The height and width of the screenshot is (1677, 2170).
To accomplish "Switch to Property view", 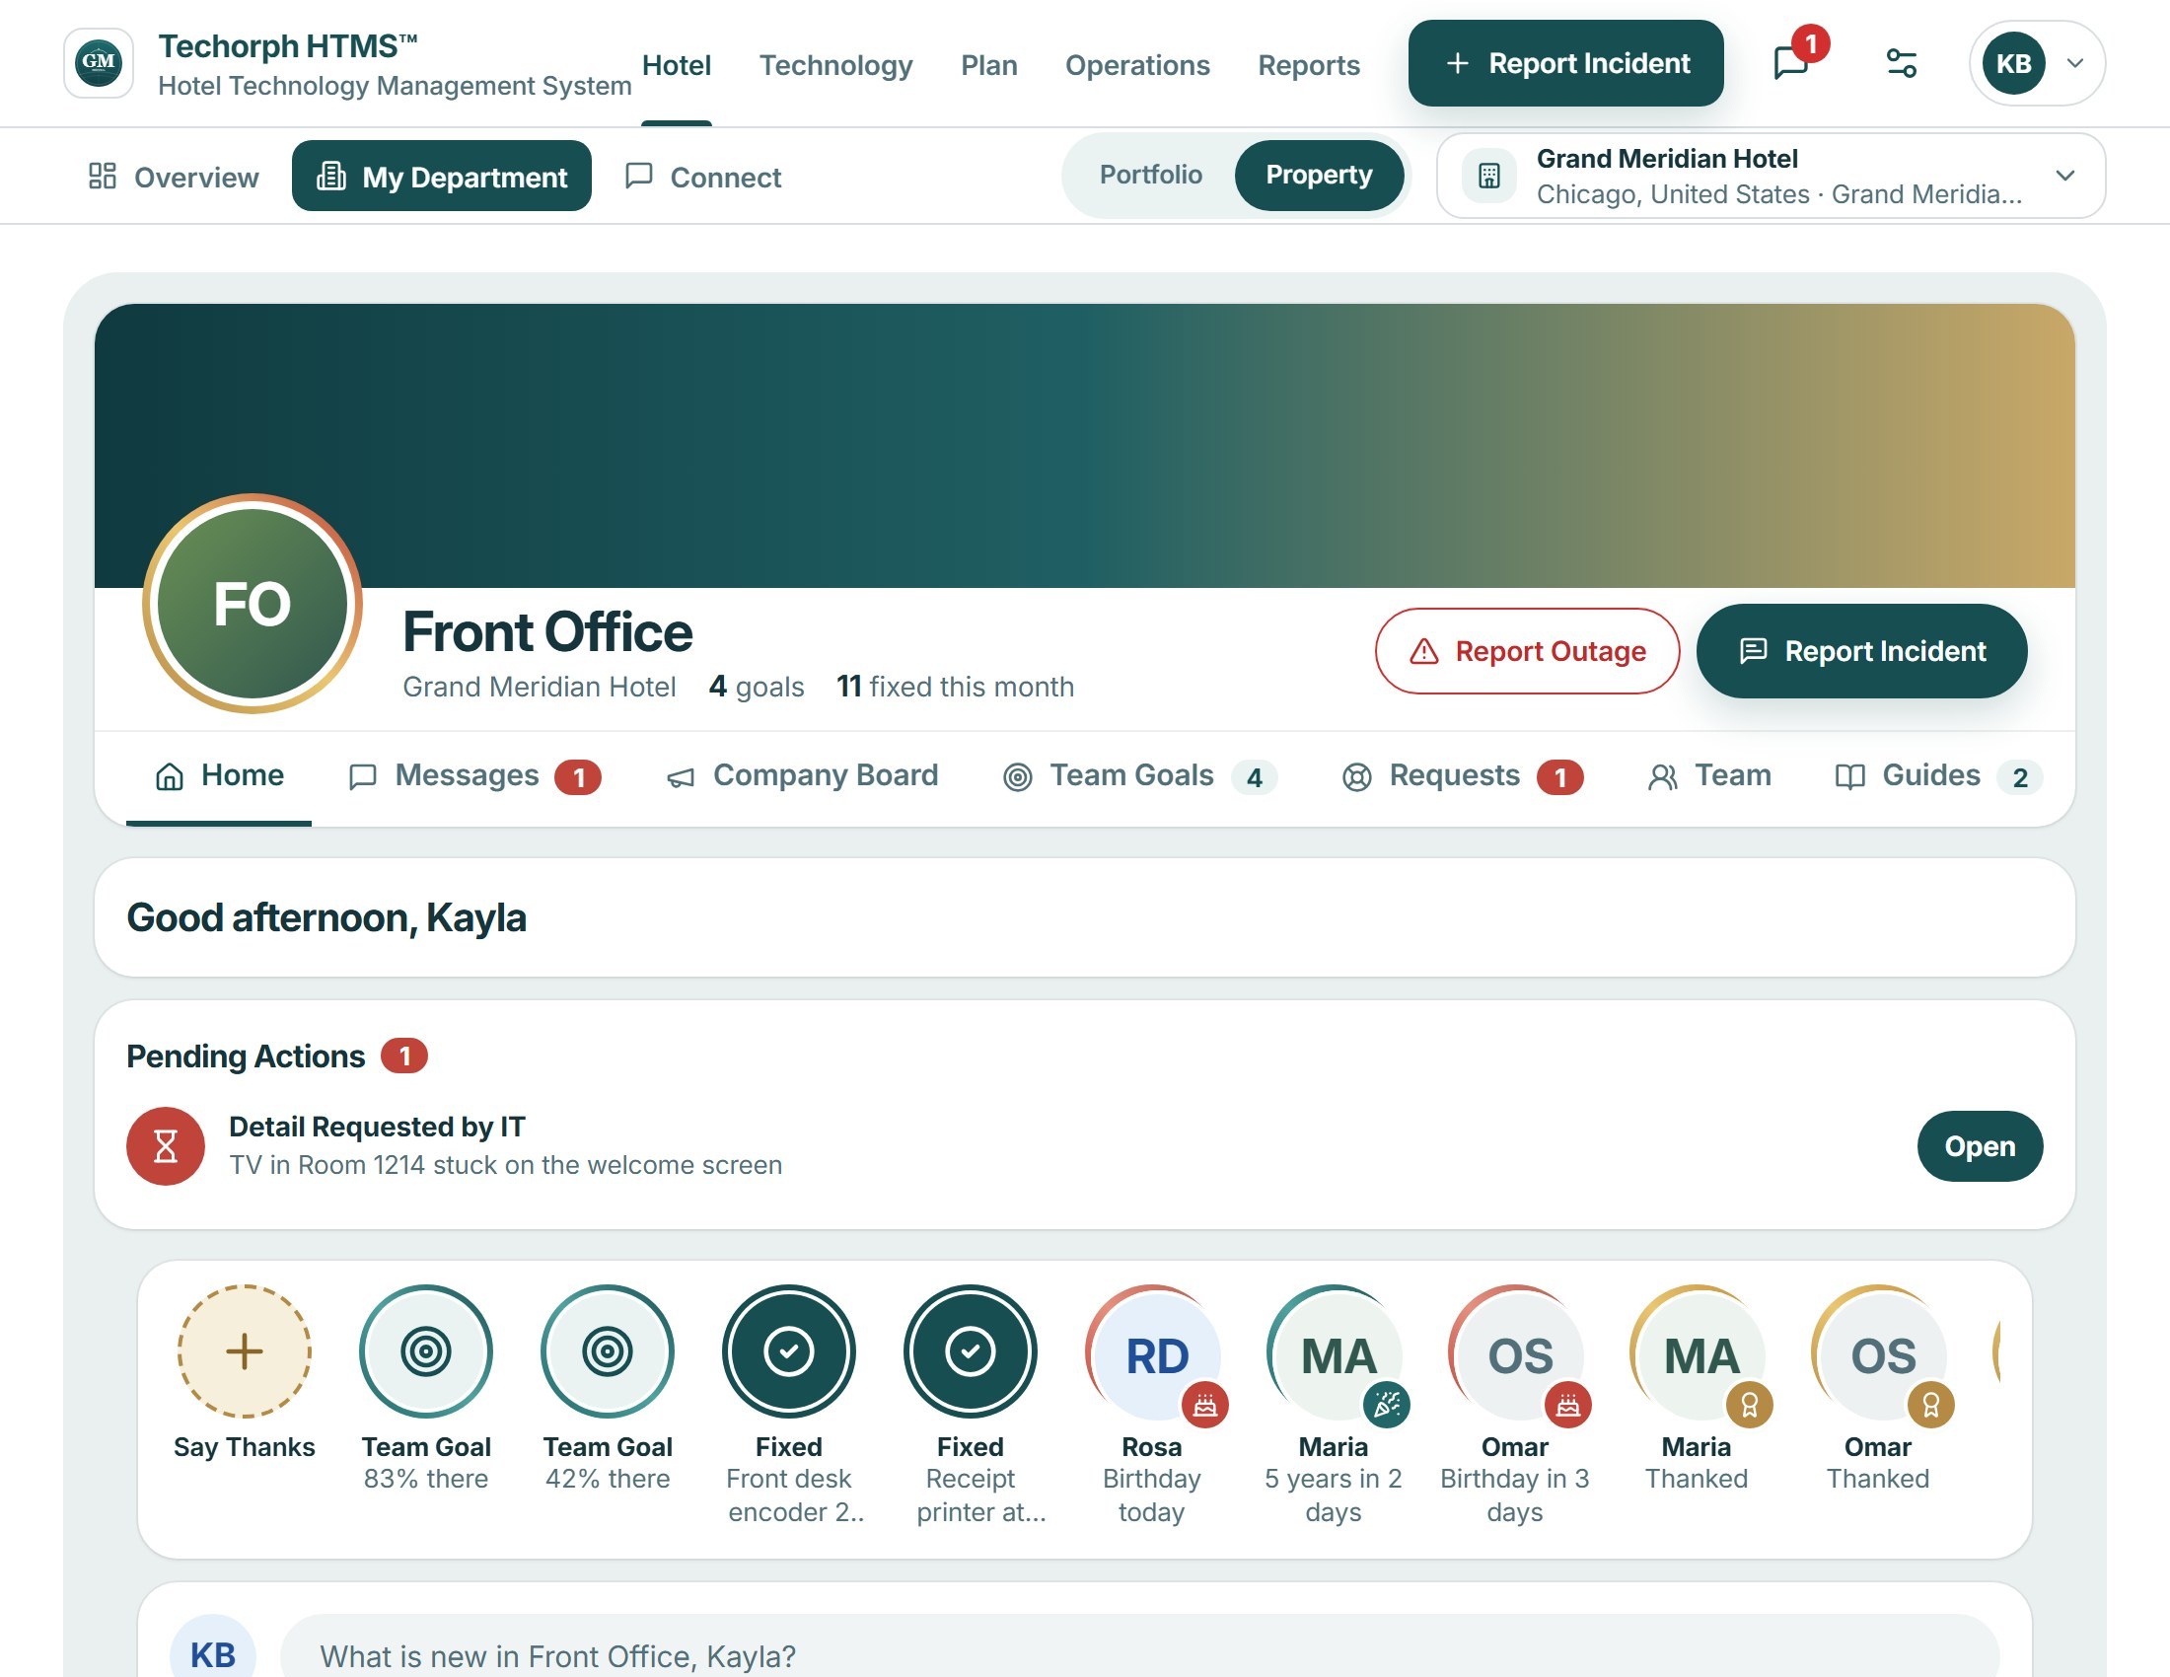I will pyautogui.click(x=1319, y=175).
